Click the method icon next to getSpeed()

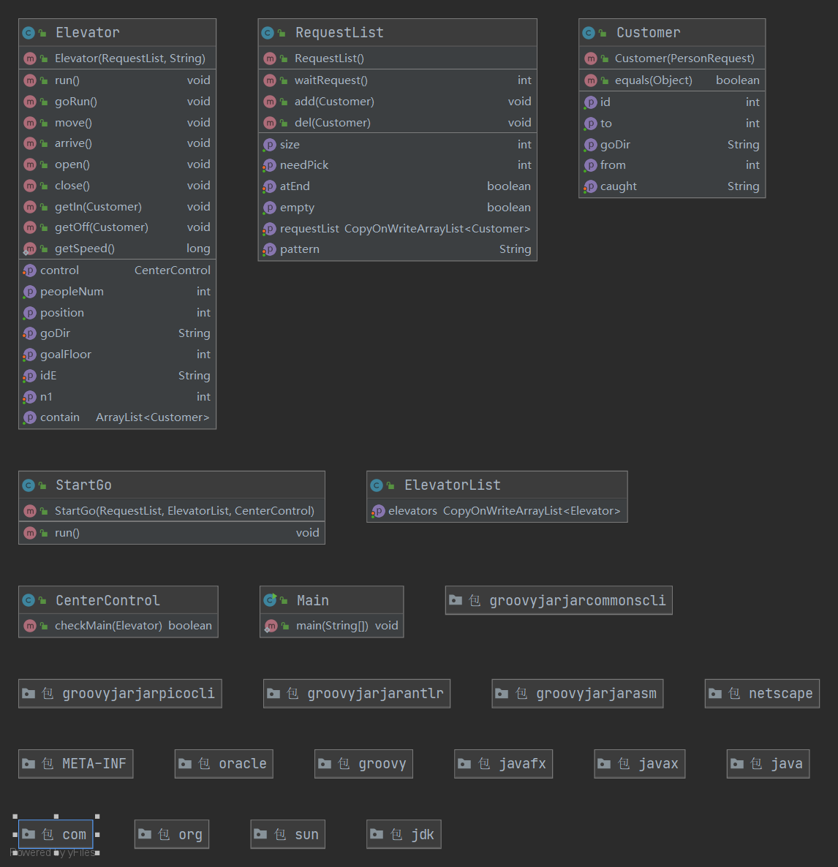coord(30,249)
